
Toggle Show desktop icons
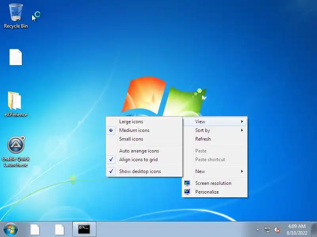pyautogui.click(x=144, y=171)
